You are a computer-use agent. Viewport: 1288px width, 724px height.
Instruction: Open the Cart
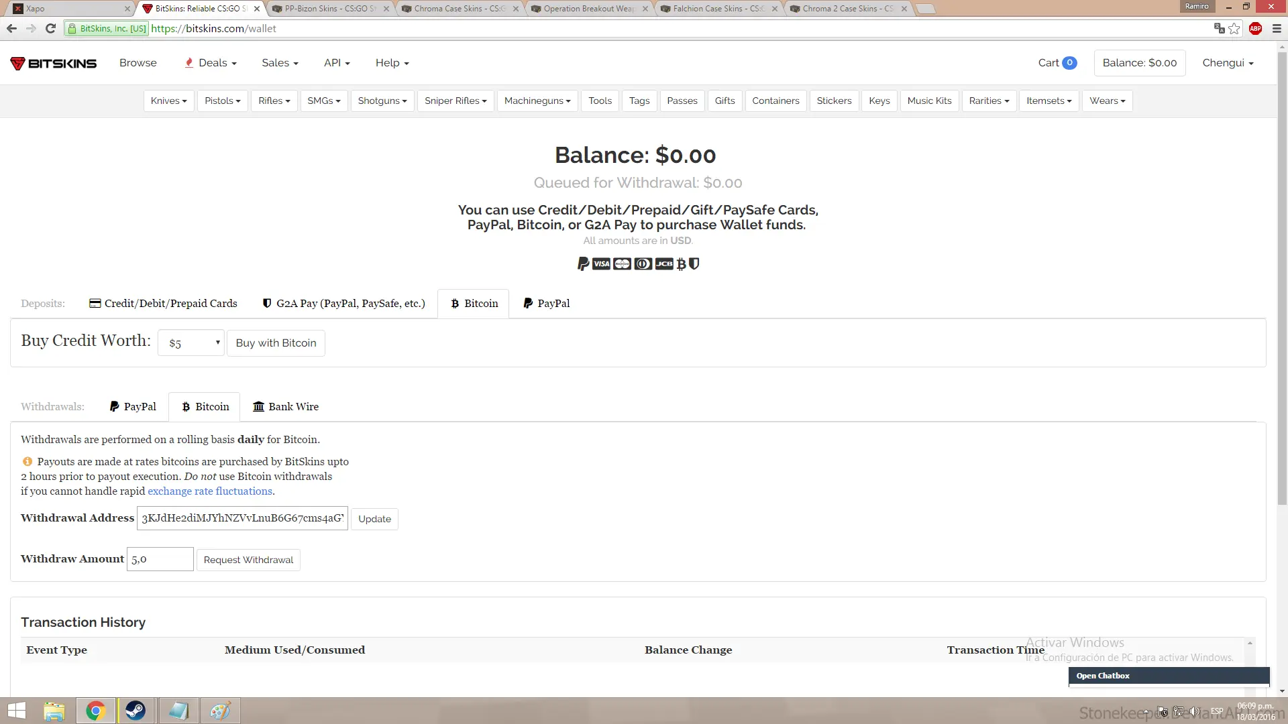[1058, 63]
